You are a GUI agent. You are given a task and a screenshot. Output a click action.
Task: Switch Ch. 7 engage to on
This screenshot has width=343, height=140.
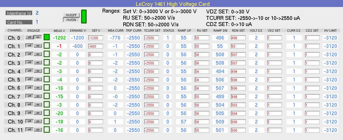[x=38, y=96]
